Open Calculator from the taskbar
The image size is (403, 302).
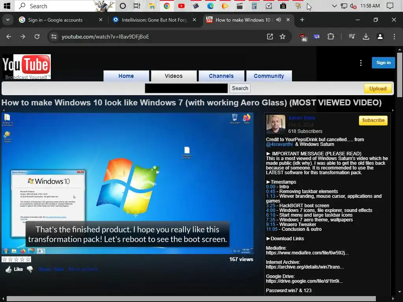pyautogui.click(x=254, y=6)
